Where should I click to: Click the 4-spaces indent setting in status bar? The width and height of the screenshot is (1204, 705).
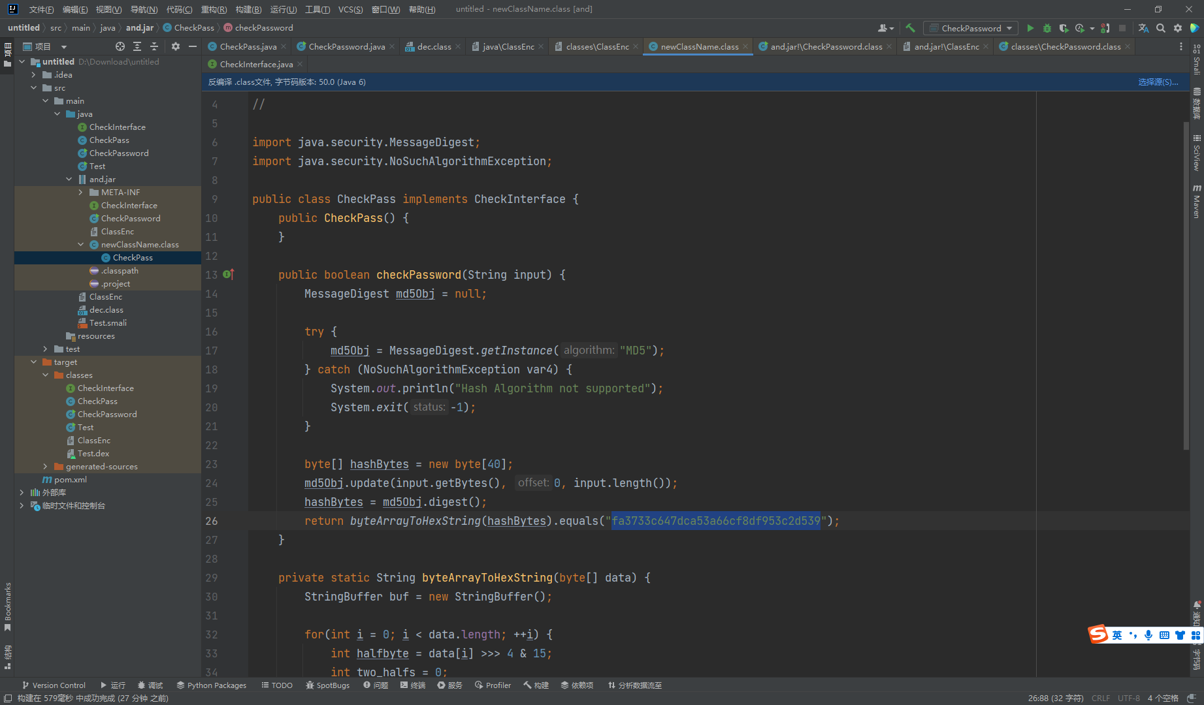coord(1162,698)
